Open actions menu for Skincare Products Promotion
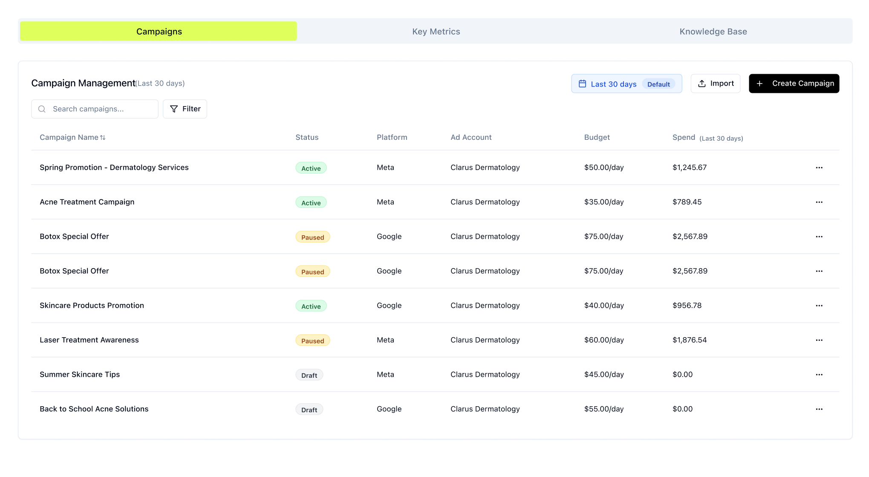The height and width of the screenshot is (477, 869). coord(819,306)
